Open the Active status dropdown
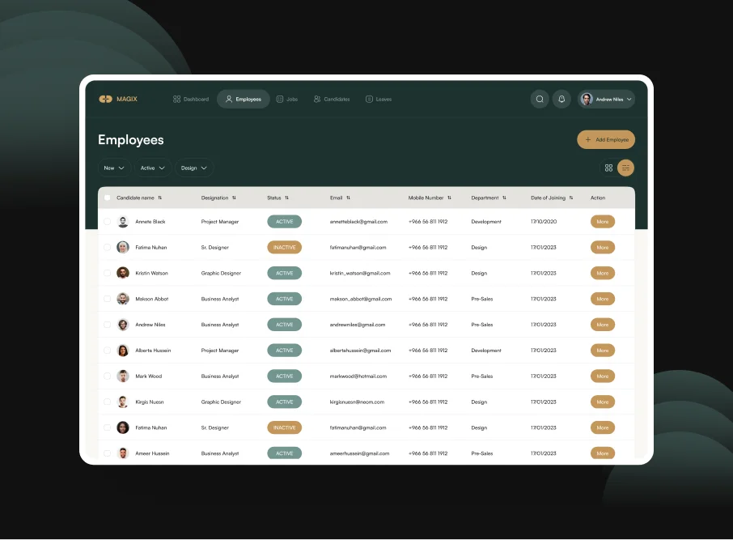The width and height of the screenshot is (733, 540). (x=151, y=168)
